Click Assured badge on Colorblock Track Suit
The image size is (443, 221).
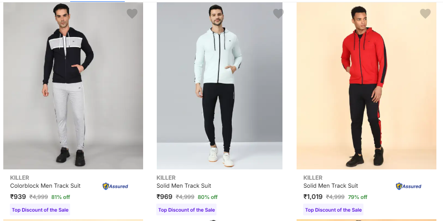coord(115,186)
